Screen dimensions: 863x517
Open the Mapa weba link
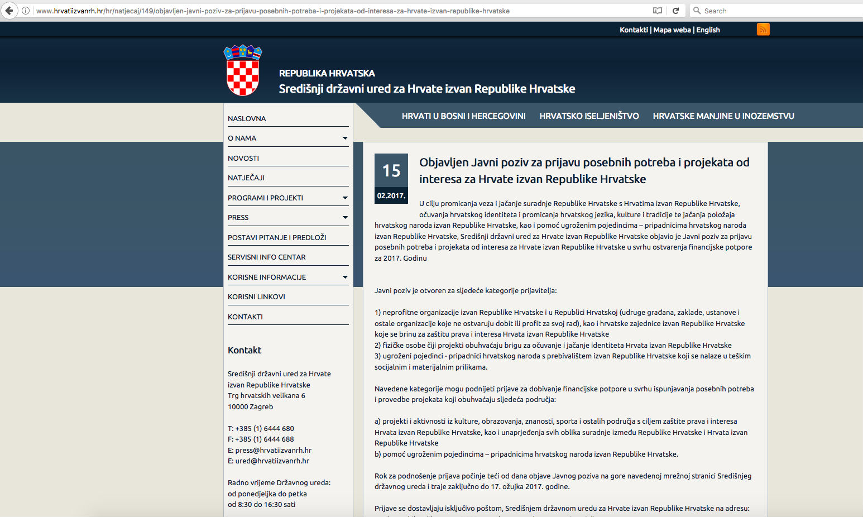click(x=672, y=30)
